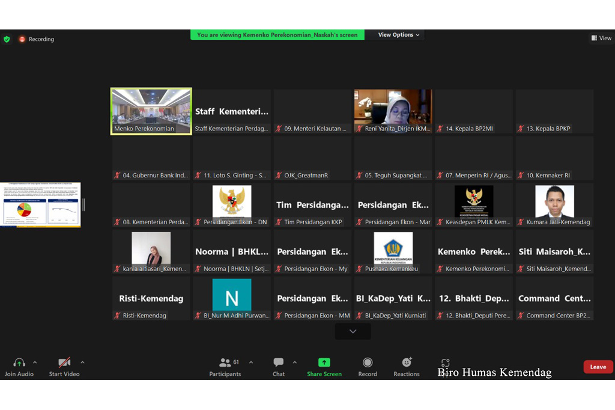Expand video options arrow beside Start Video
This screenshot has width=615, height=410.
click(x=82, y=363)
